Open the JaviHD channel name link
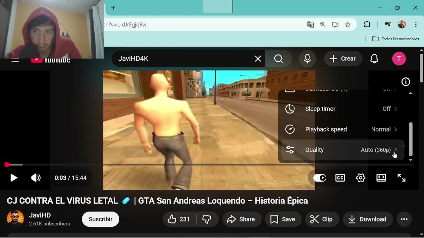 pos(40,215)
